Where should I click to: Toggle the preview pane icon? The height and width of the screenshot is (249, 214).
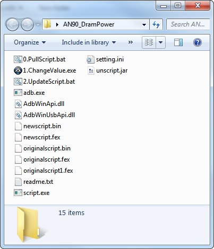[178, 42]
